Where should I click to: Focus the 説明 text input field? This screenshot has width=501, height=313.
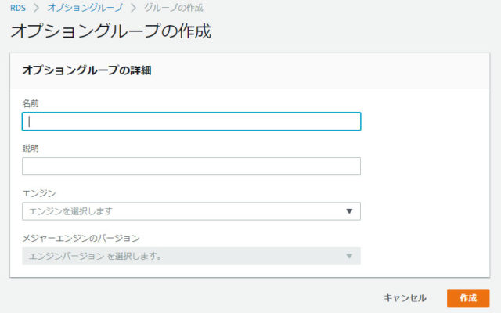pyautogui.click(x=191, y=166)
